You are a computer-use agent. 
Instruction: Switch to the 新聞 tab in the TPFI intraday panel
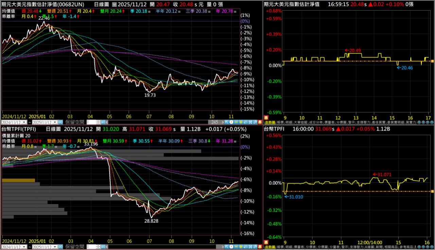379,247
